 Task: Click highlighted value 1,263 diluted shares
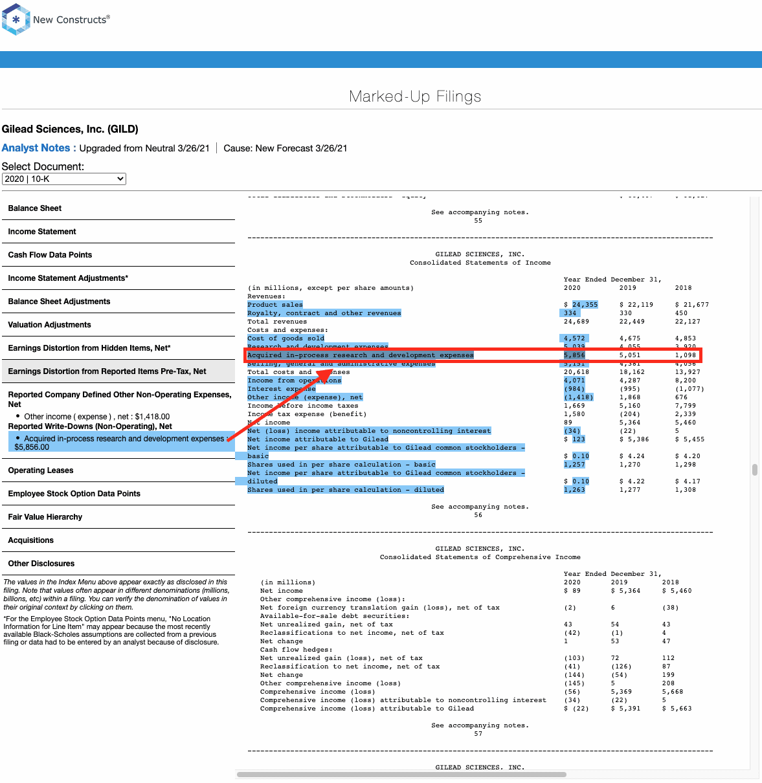pyautogui.click(x=574, y=490)
